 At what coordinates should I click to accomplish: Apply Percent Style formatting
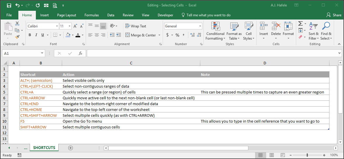coord(177,35)
